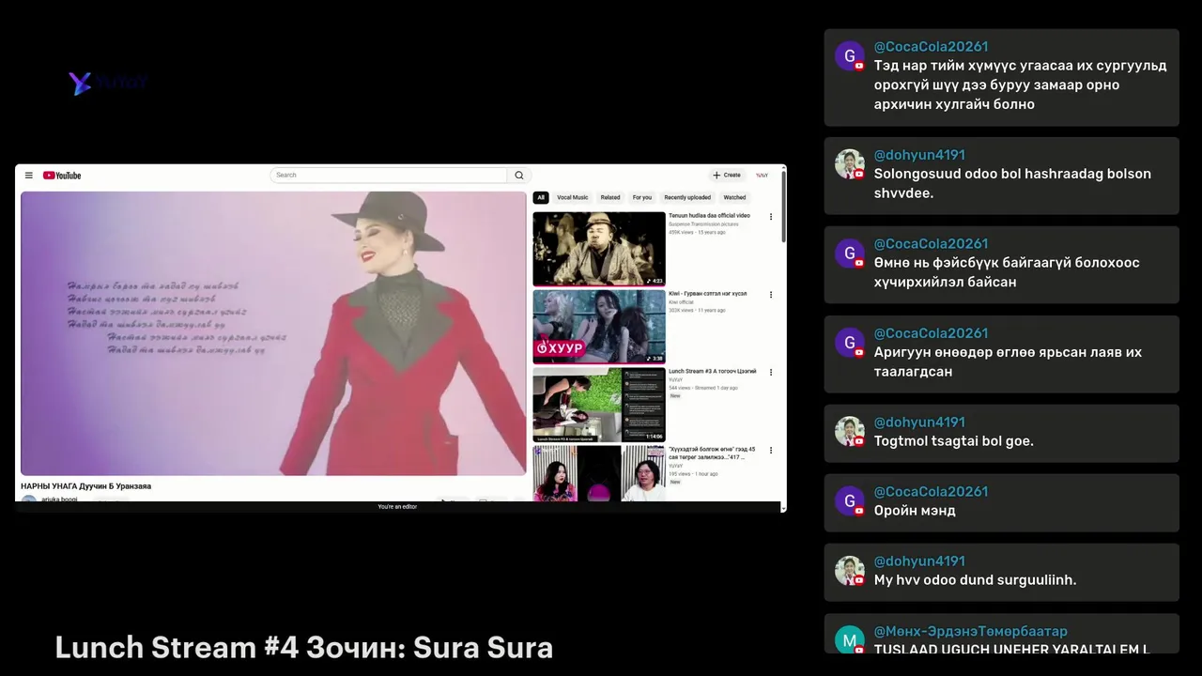Click 'Lunch Stream #4 Зочин: Sura Sura' title
1202x676 pixels.
pyautogui.click(x=303, y=648)
